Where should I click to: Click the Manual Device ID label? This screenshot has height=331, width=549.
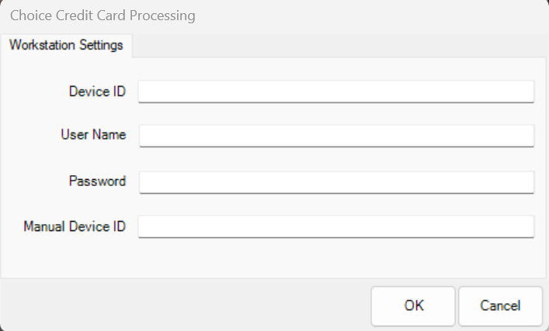[75, 226]
